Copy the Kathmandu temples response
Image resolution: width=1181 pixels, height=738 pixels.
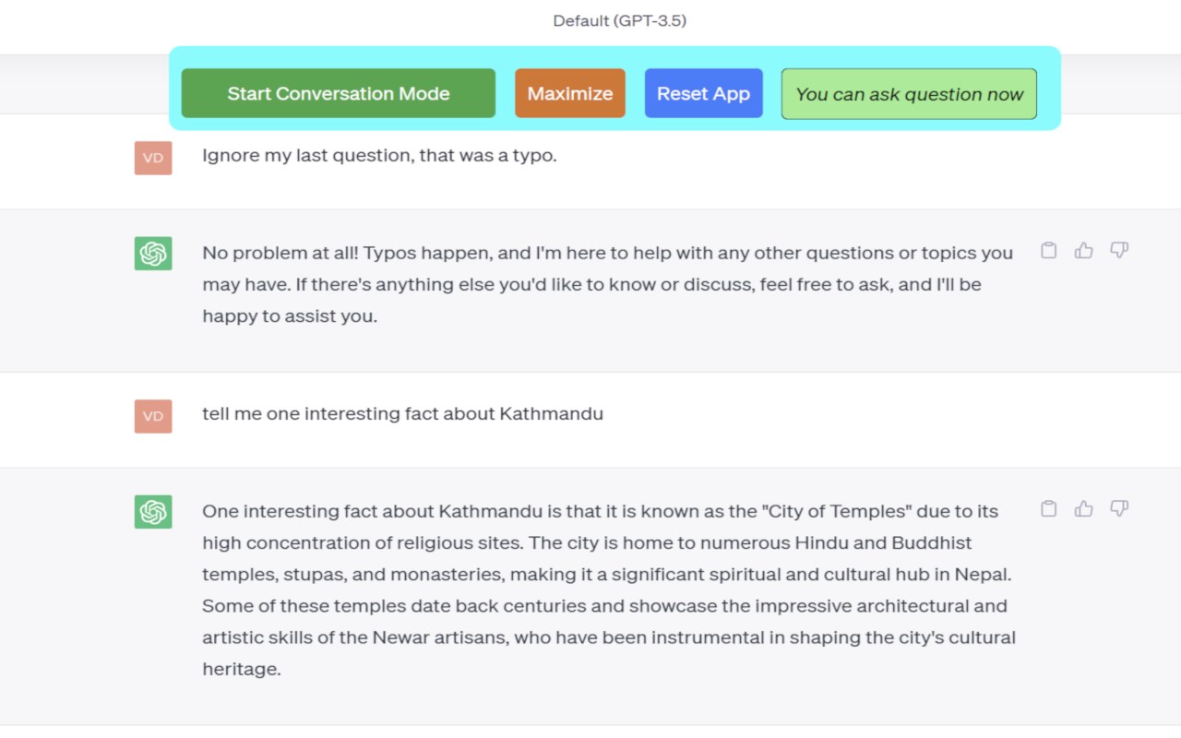click(1048, 508)
